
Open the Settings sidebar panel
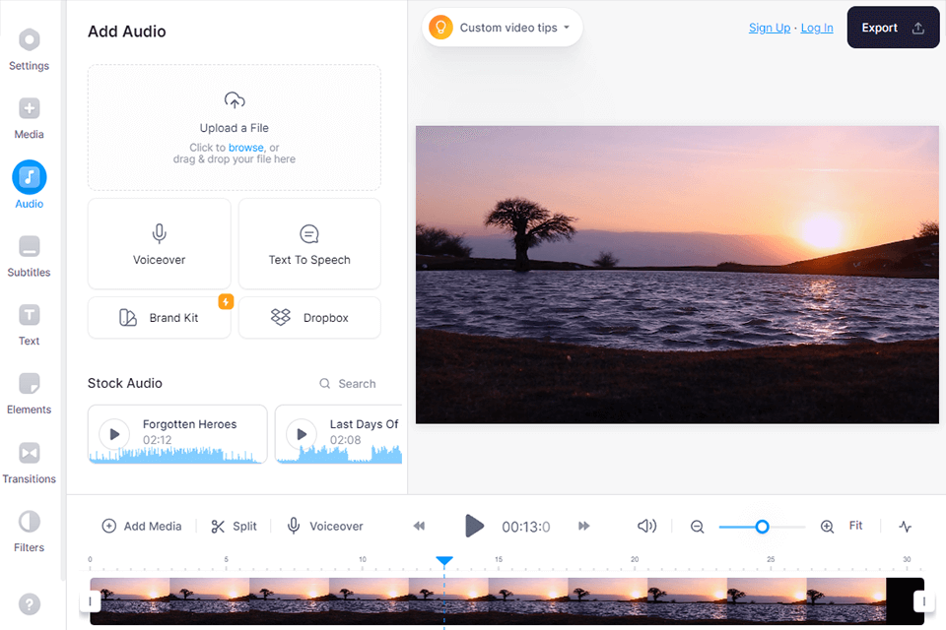pos(29,50)
